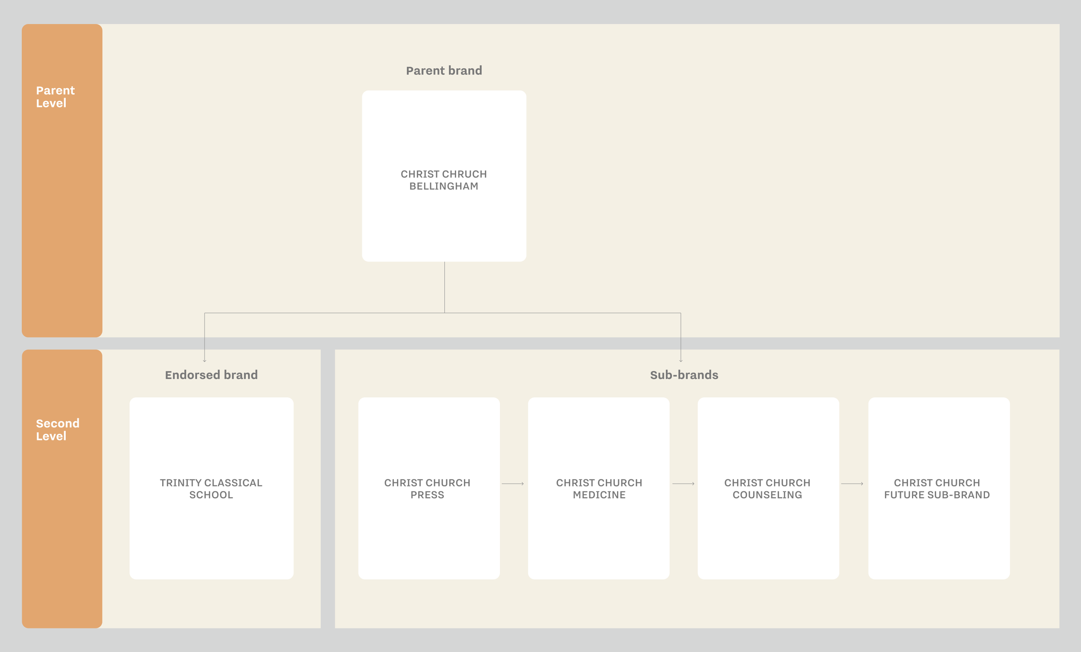Click the Parent brand heading

(444, 71)
